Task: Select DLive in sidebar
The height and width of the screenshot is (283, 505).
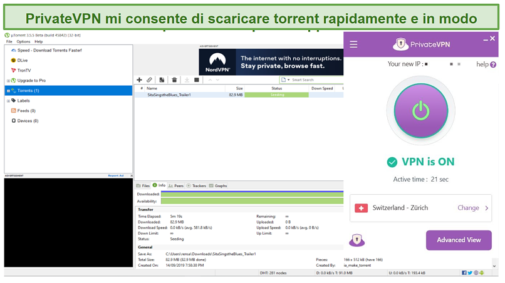Action: click(x=22, y=60)
